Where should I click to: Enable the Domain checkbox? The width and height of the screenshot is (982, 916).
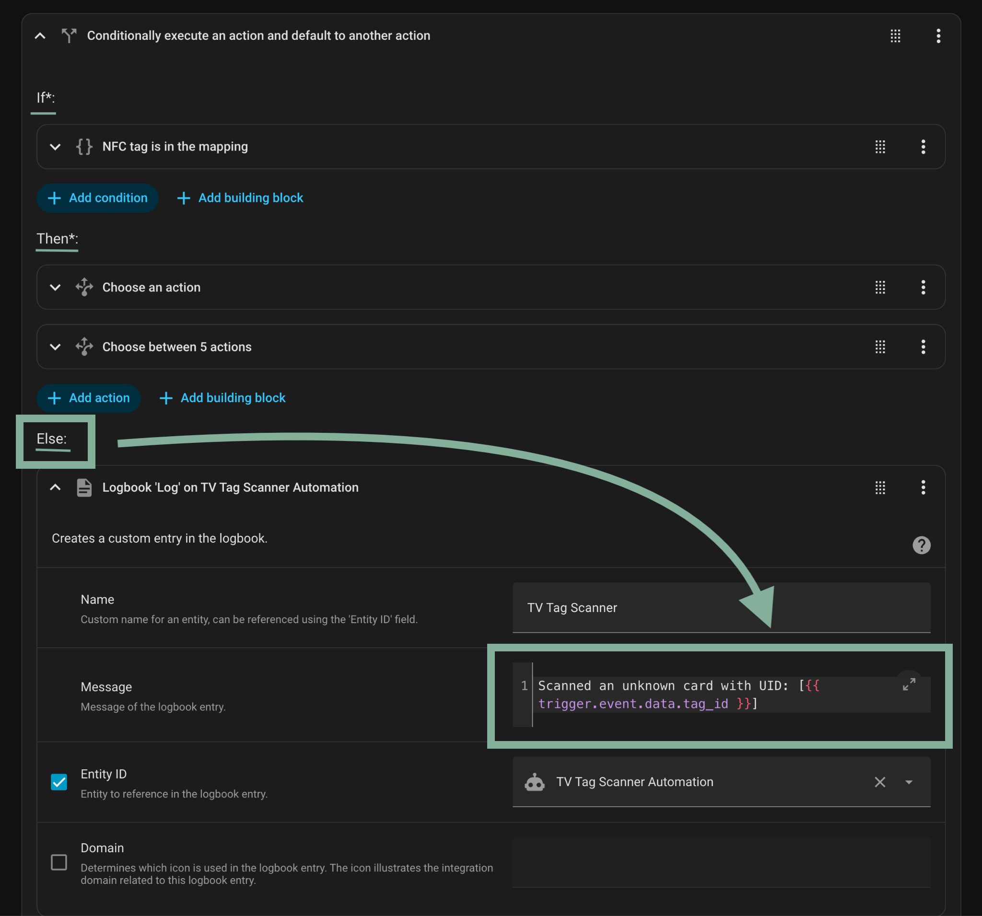tap(59, 862)
